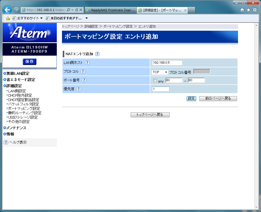The height and width of the screenshot is (212, 261).
Task: Open the browser home icon
Action: [242, 10]
